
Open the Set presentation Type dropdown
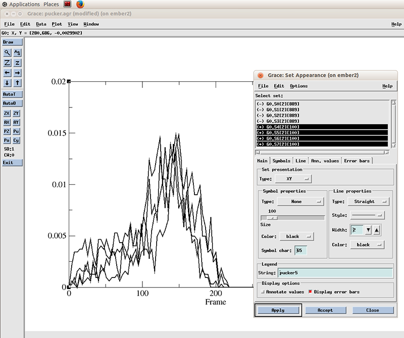pyautogui.click(x=293, y=179)
